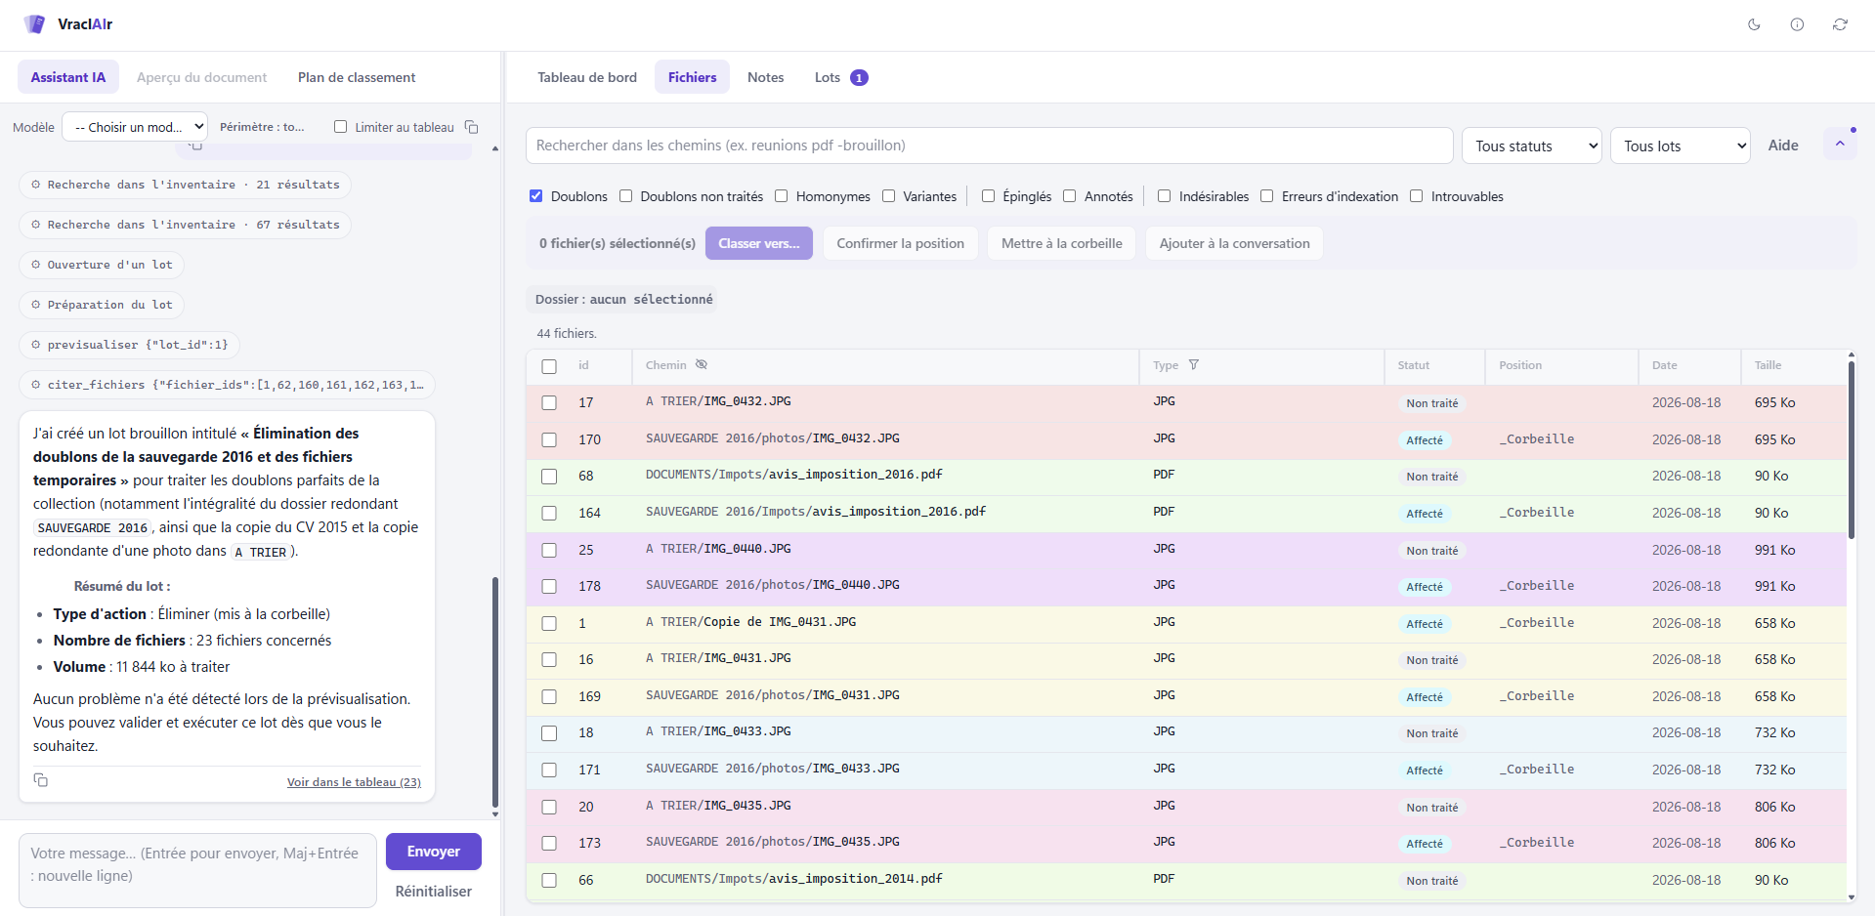Image resolution: width=1875 pixels, height=916 pixels.
Task: Copy the assistant message via copy icon
Action: pos(41,779)
